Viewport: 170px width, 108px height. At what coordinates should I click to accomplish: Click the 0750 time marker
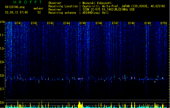click(164, 23)
